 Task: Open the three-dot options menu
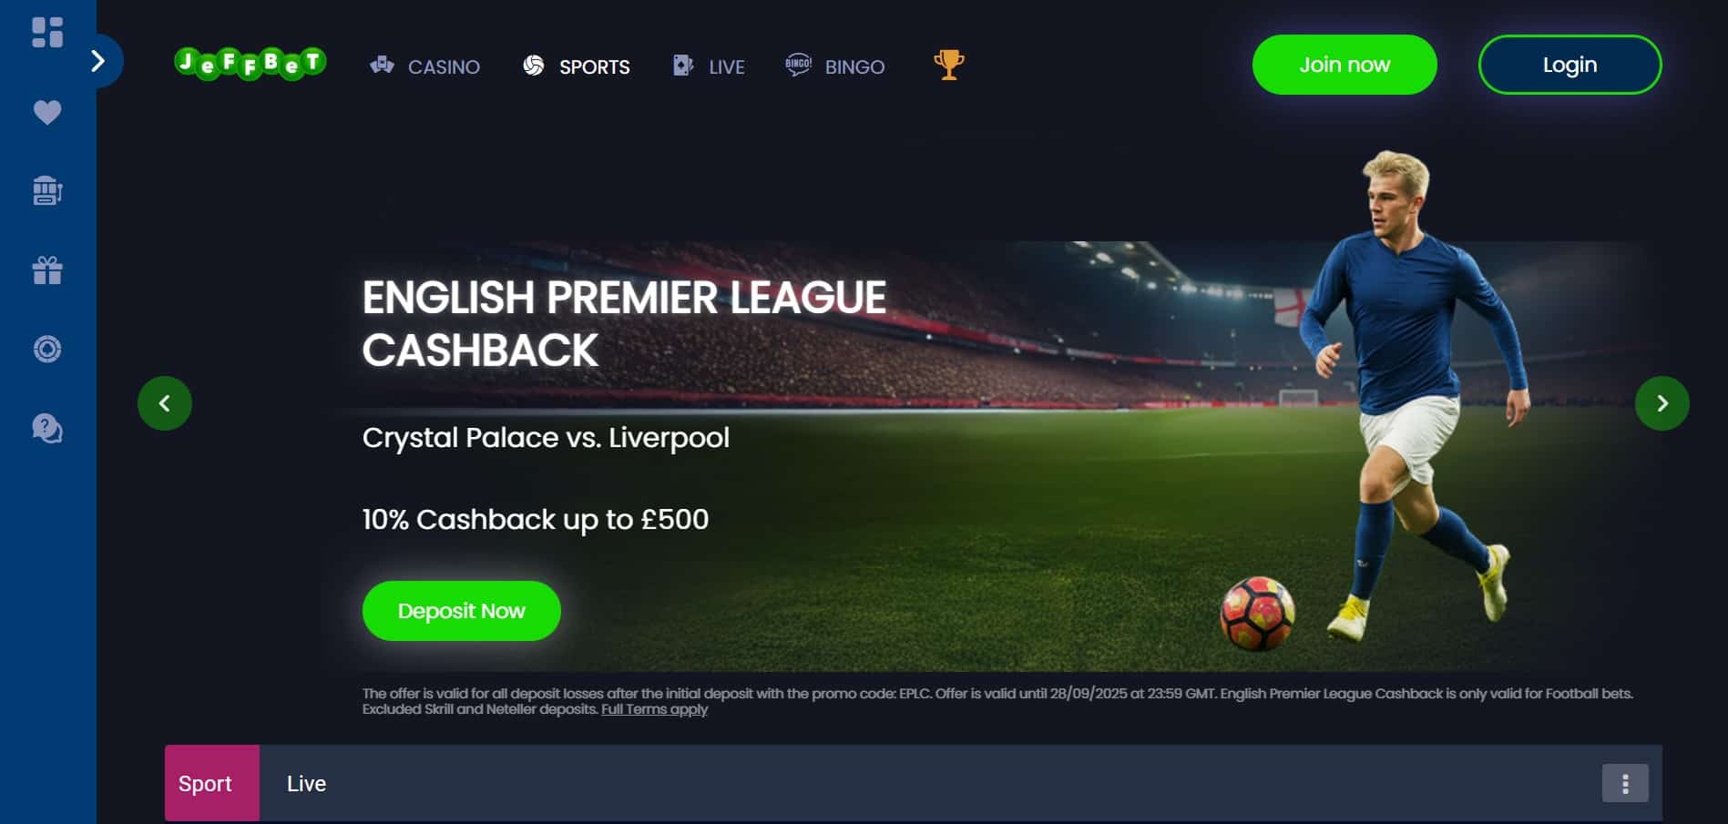pos(1625,783)
